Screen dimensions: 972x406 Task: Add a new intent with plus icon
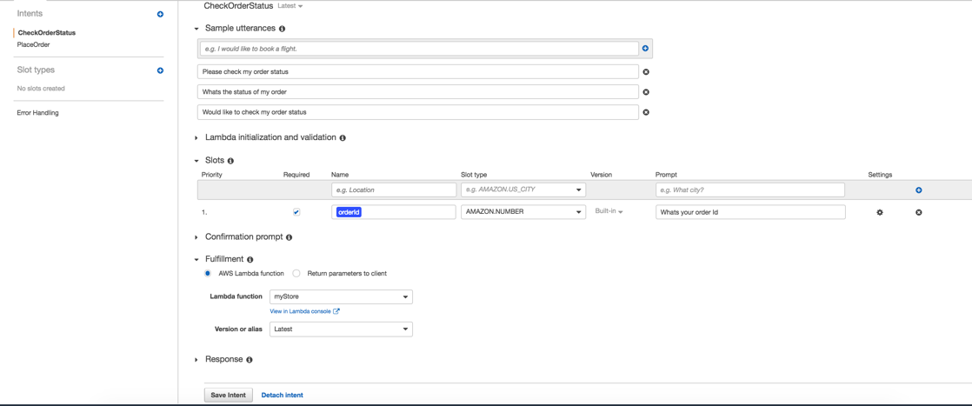pyautogui.click(x=160, y=14)
